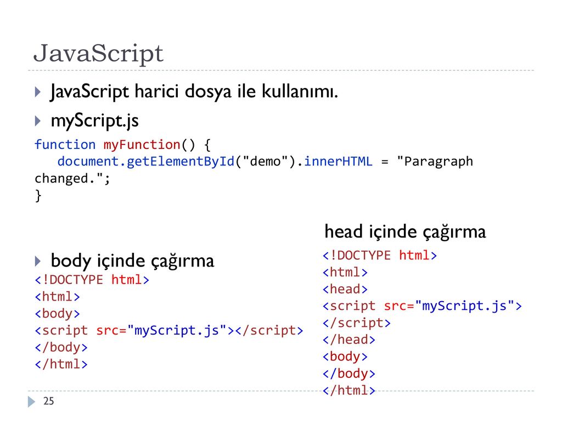Select the 'myScript.js' bullet heading
The width and height of the screenshot is (562, 422).
[94, 120]
